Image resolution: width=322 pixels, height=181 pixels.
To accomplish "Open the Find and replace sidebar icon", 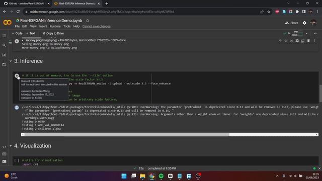I will (x=4, y=45).
